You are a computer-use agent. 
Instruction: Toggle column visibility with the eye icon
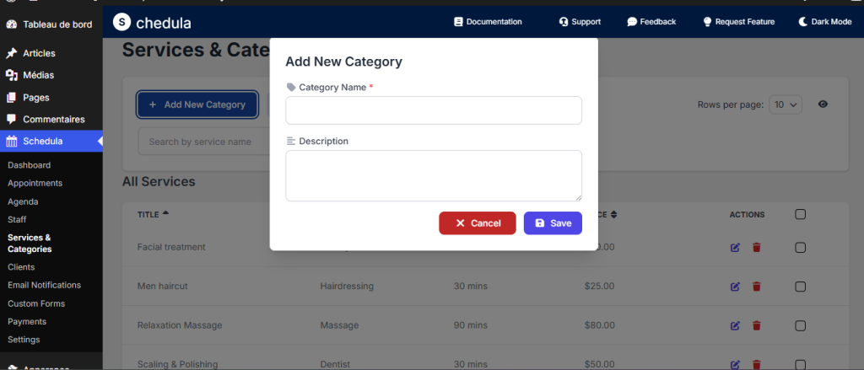(823, 105)
